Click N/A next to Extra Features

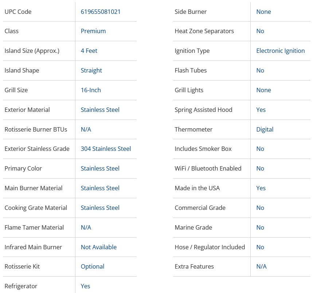[261, 266]
